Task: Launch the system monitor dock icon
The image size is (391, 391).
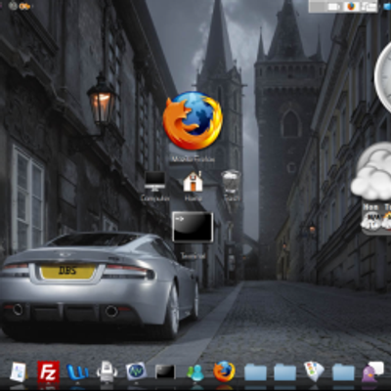Action: pos(136,371)
